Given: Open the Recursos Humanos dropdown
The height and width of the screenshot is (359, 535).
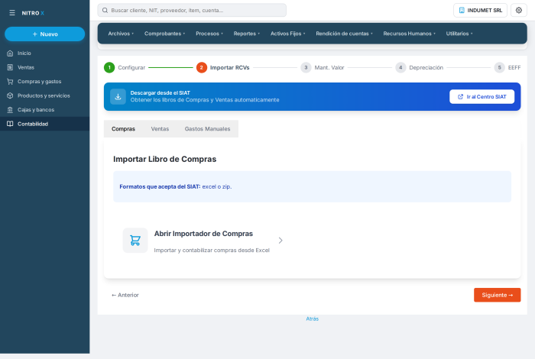Looking at the screenshot, I should pos(409,34).
